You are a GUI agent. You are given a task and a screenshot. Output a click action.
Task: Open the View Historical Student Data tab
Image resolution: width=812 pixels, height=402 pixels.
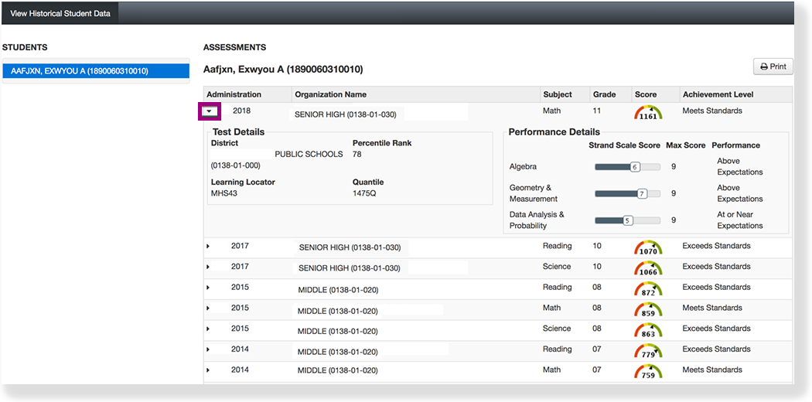point(60,14)
